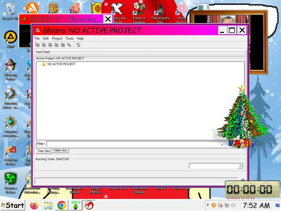Click the Ghidra dragon icon in title bar
The width and height of the screenshot is (281, 211).
[x=38, y=30]
